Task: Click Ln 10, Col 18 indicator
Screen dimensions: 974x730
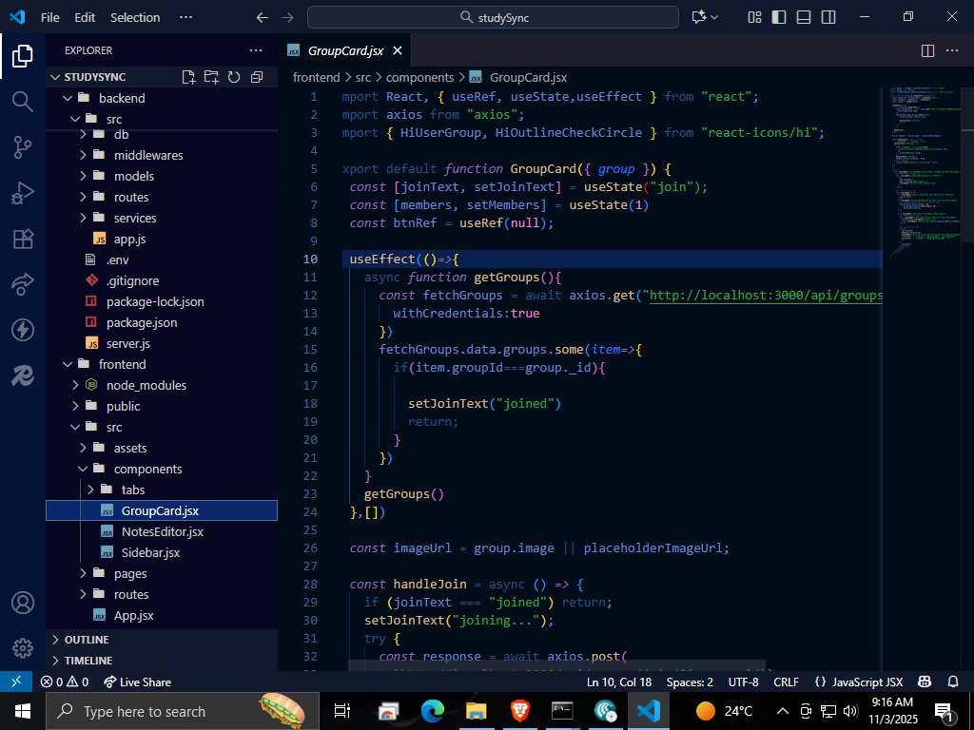Action: (x=618, y=682)
